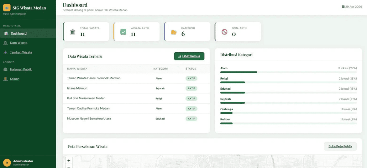Image resolution: width=367 pixels, height=168 pixels.
Task: Click the Data Wisata building icon
Action: click(6, 43)
